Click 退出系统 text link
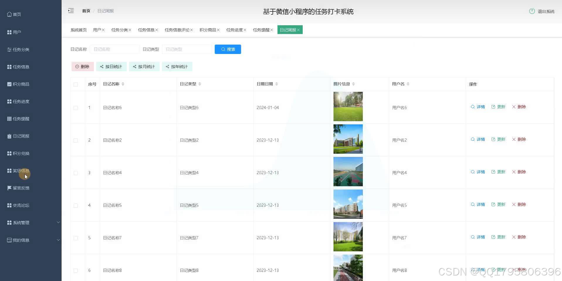 [x=546, y=11]
